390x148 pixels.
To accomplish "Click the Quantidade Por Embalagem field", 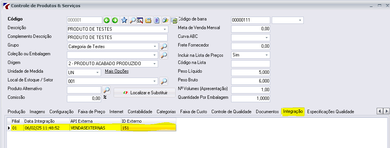I will pyautogui.click(x=250, y=98).
